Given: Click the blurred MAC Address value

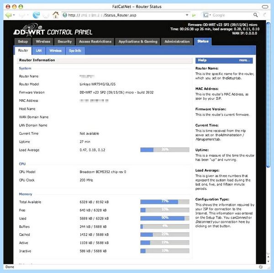Looking at the screenshot, I should coord(94,101).
